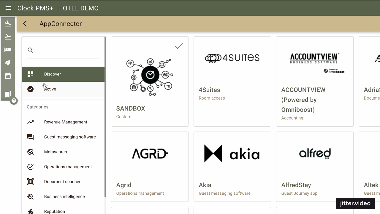Filter by Metasearch category
This screenshot has width=380, height=214.
point(63,152)
